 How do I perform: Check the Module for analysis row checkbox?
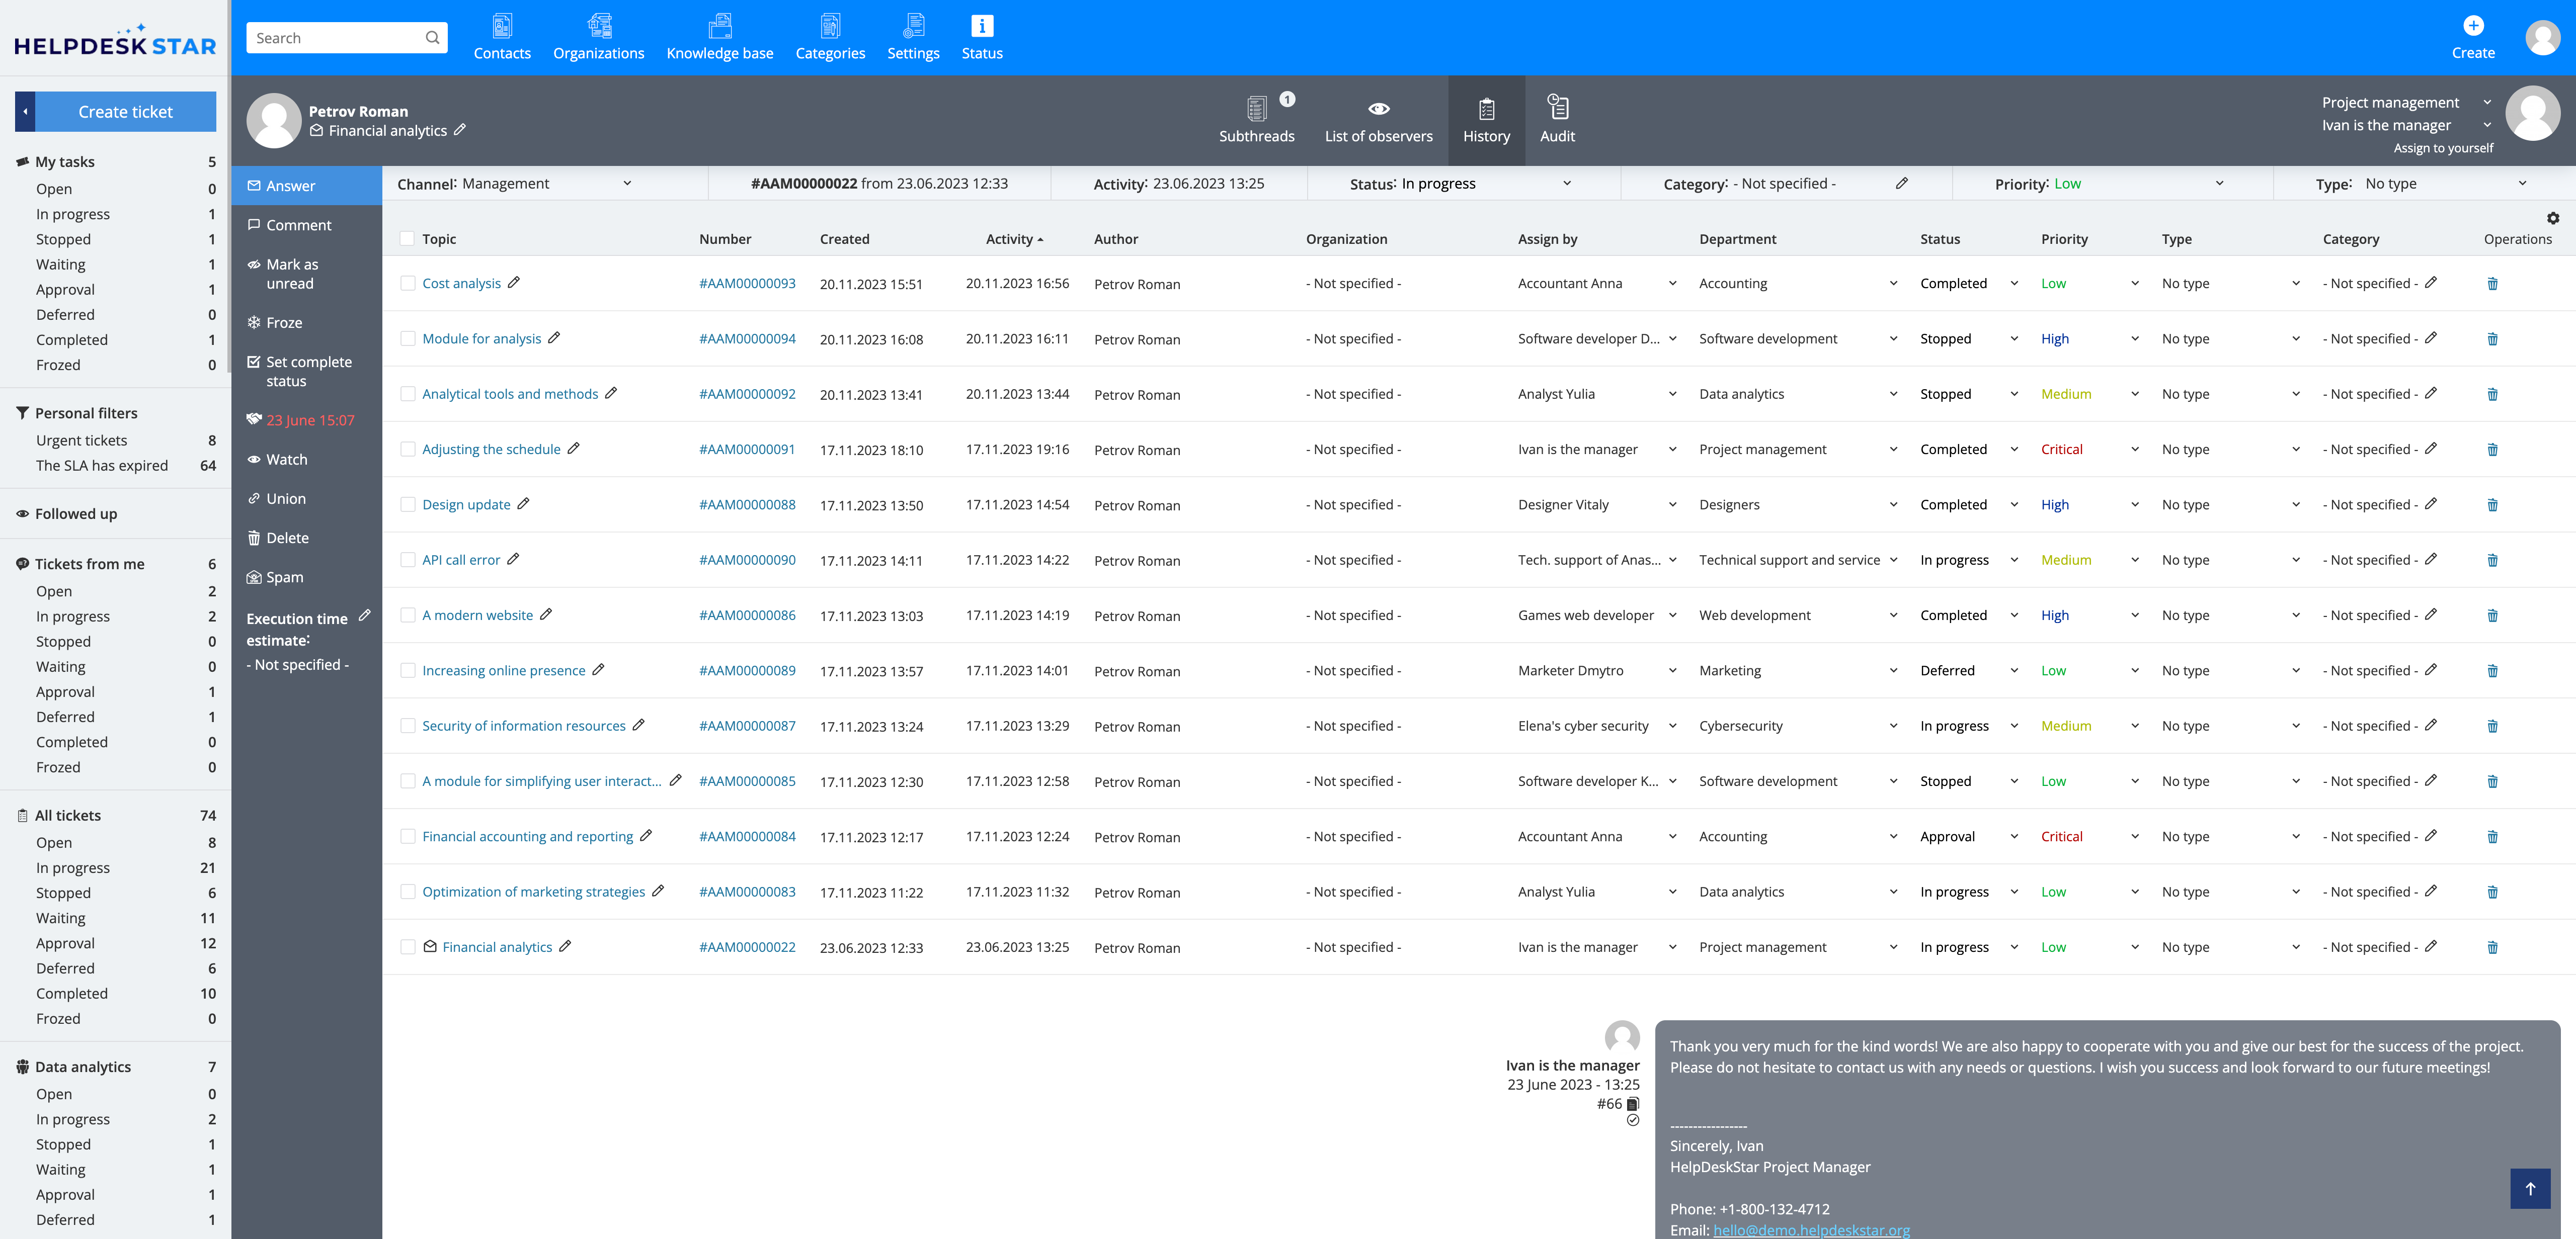tap(407, 339)
